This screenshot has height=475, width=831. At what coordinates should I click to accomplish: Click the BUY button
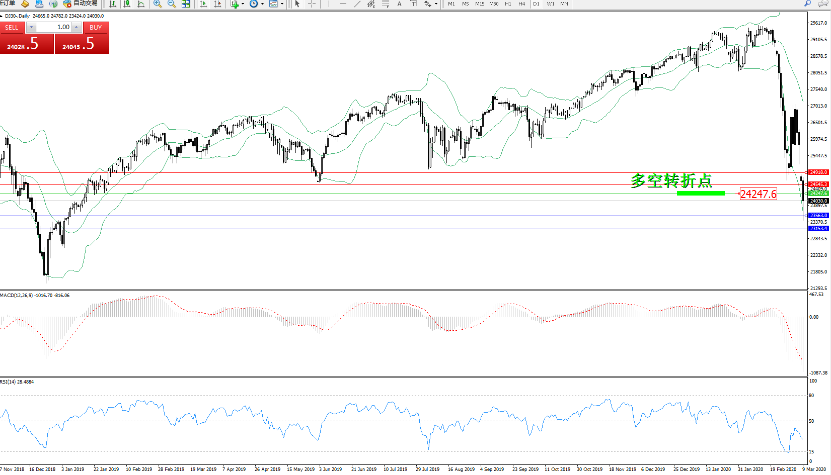tap(96, 28)
